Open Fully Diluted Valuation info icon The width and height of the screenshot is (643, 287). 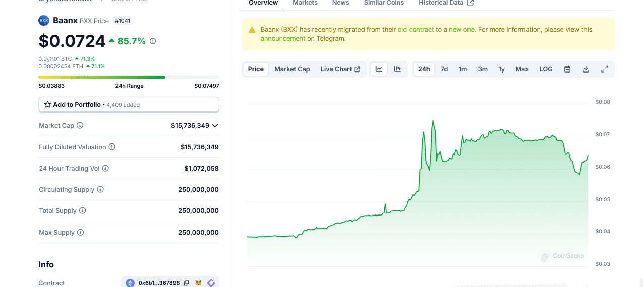tap(112, 147)
